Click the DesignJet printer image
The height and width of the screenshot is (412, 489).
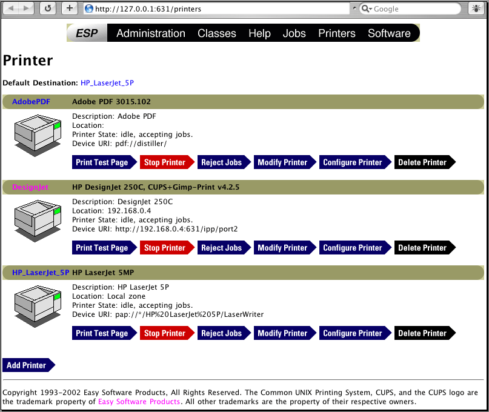click(x=38, y=221)
